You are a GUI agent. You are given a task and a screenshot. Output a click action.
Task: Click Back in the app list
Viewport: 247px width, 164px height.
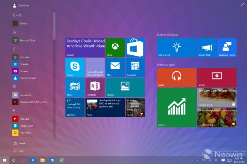(x=19, y=151)
